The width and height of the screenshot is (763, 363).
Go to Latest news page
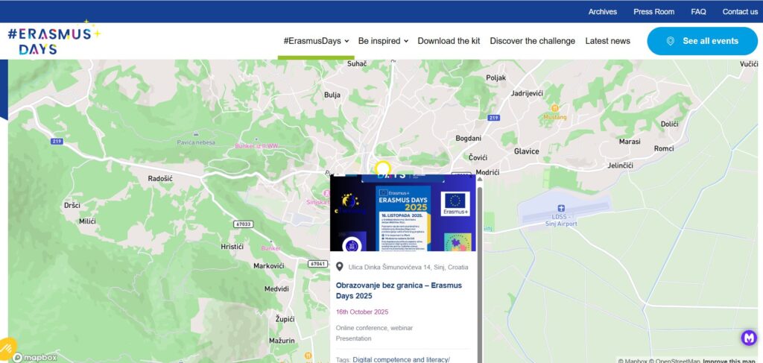[x=607, y=41]
